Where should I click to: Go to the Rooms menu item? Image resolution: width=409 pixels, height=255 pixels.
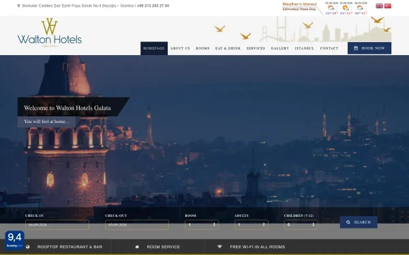point(202,48)
